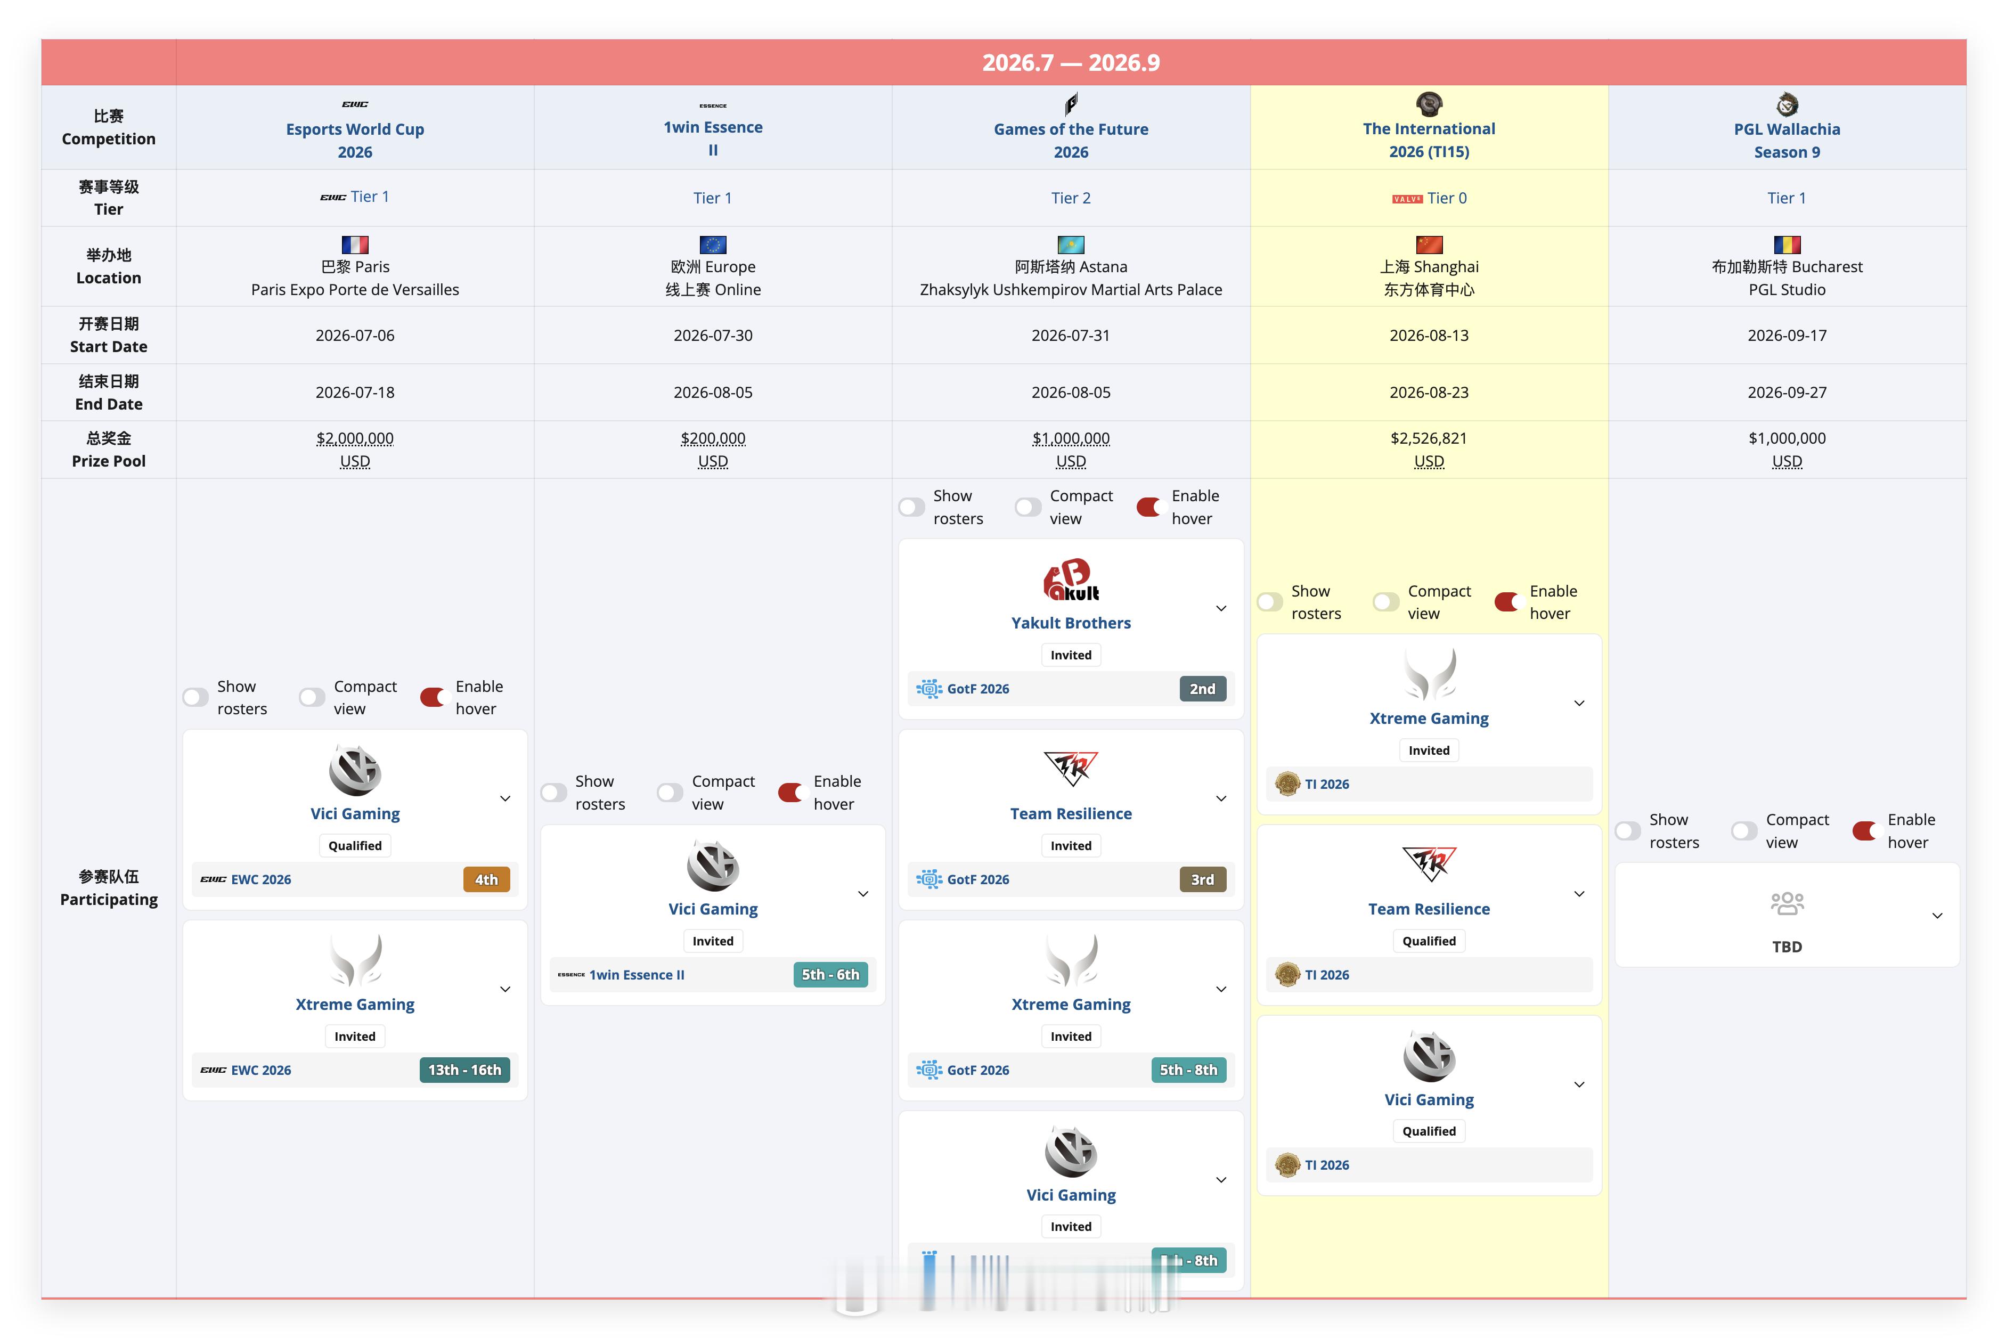Click the 2026-08-13 start date cell
Image resolution: width=2006 pixels, height=1338 pixels.
click(x=1429, y=336)
